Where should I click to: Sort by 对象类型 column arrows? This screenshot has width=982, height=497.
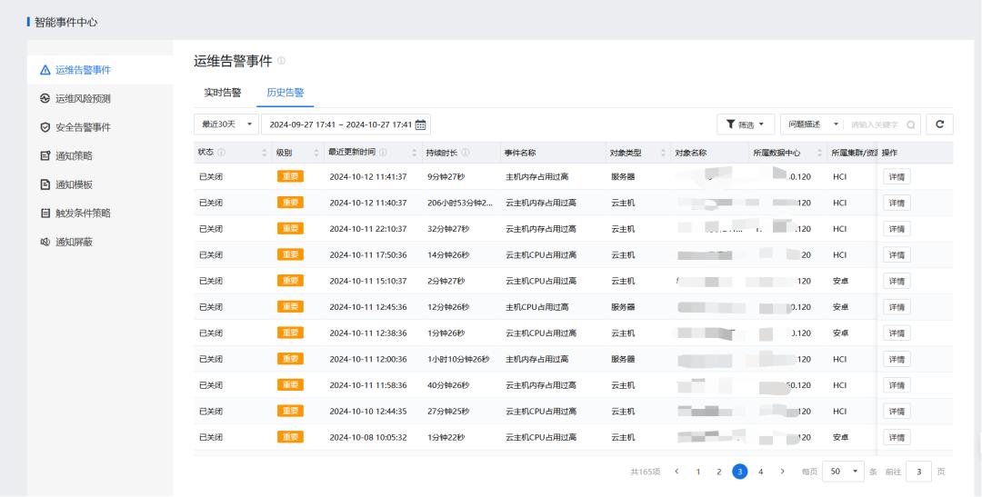click(663, 153)
